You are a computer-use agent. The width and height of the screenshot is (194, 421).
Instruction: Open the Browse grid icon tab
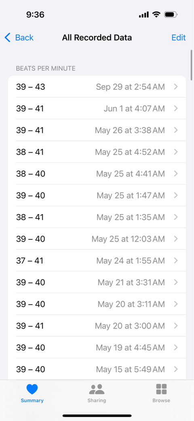click(x=161, y=389)
